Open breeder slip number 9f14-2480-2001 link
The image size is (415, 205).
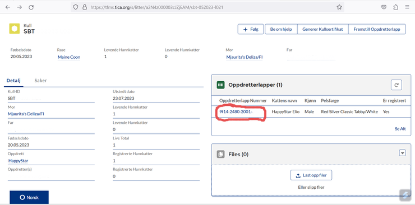(236, 112)
